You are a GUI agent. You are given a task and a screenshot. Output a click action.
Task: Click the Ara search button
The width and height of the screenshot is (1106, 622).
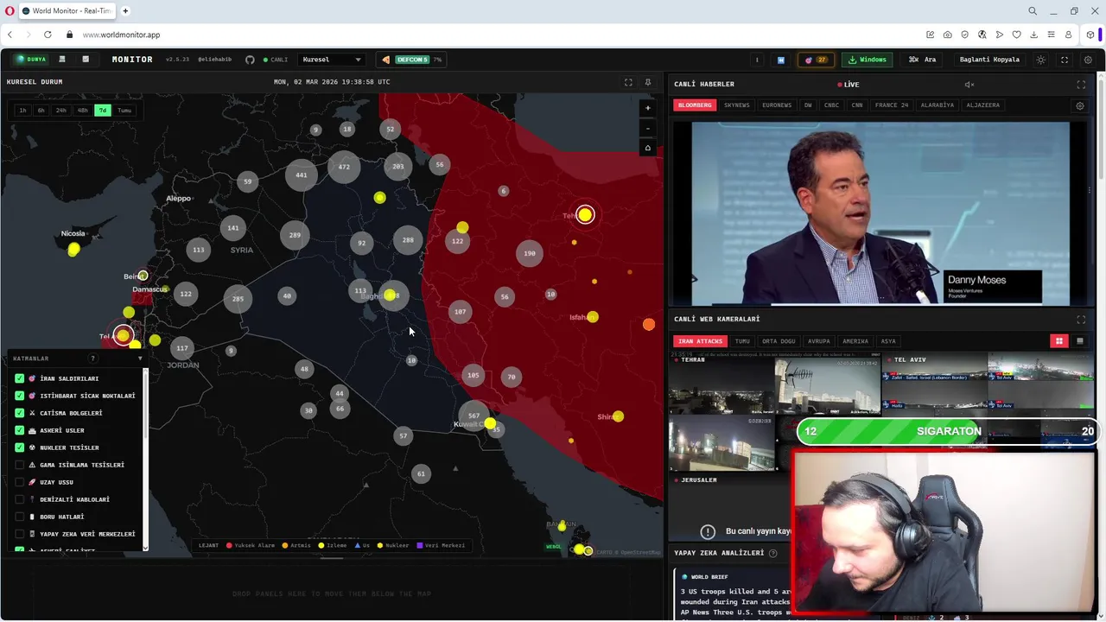(x=923, y=60)
